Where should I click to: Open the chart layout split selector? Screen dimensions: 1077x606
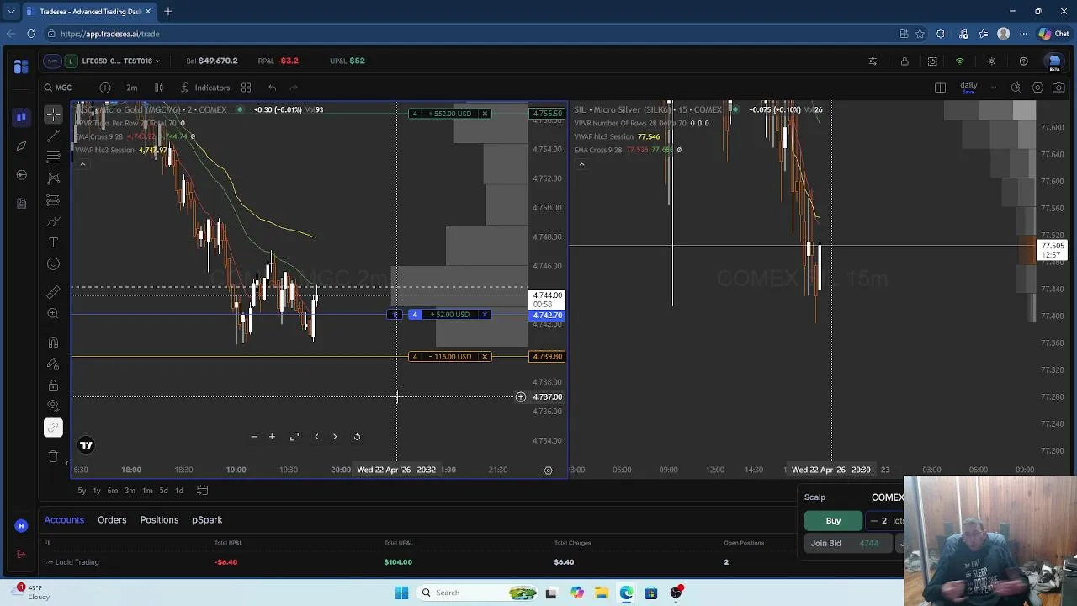[x=940, y=88]
